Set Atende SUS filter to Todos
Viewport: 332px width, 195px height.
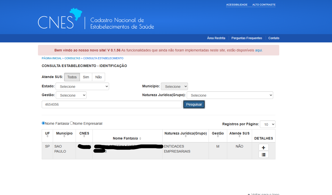coord(72,77)
